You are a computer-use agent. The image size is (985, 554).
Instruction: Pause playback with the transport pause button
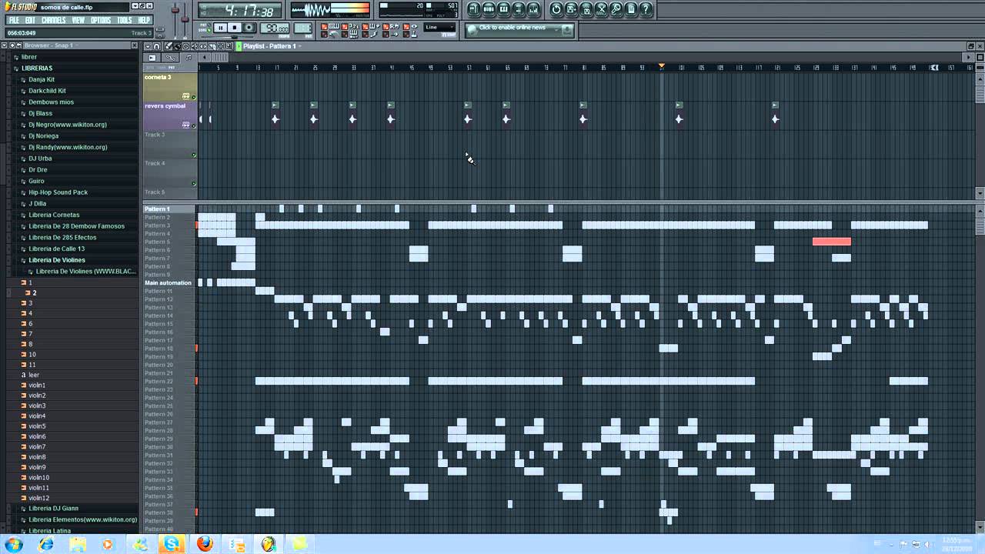220,28
